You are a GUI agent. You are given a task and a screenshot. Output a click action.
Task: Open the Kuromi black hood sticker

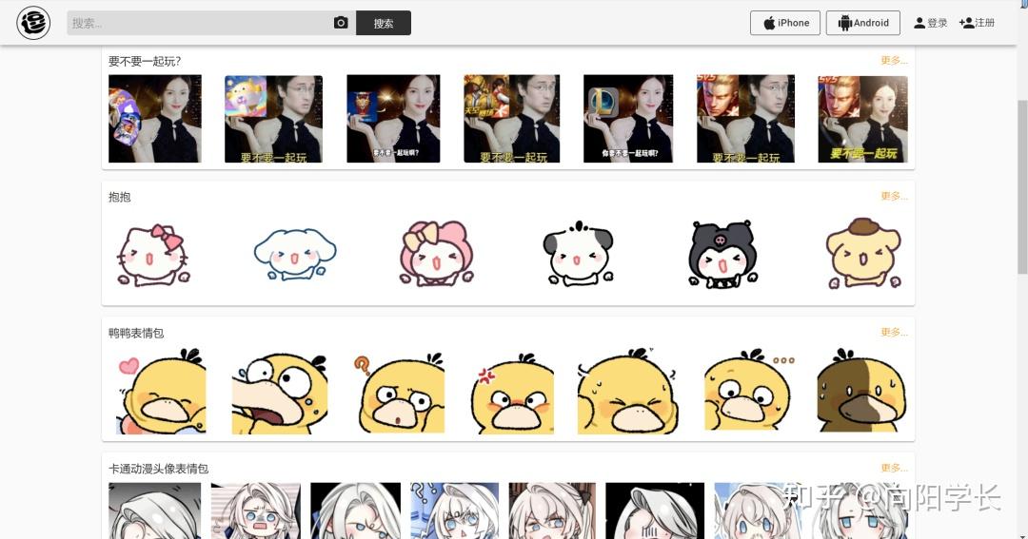click(722, 254)
